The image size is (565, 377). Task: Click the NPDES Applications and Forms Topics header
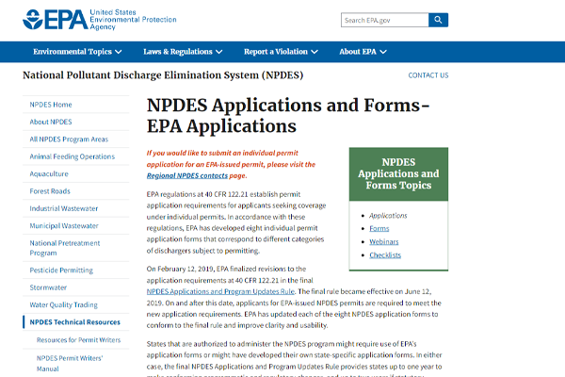coord(398,173)
